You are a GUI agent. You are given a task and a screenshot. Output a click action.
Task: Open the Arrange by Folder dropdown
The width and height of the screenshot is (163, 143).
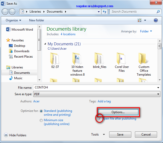146,31
